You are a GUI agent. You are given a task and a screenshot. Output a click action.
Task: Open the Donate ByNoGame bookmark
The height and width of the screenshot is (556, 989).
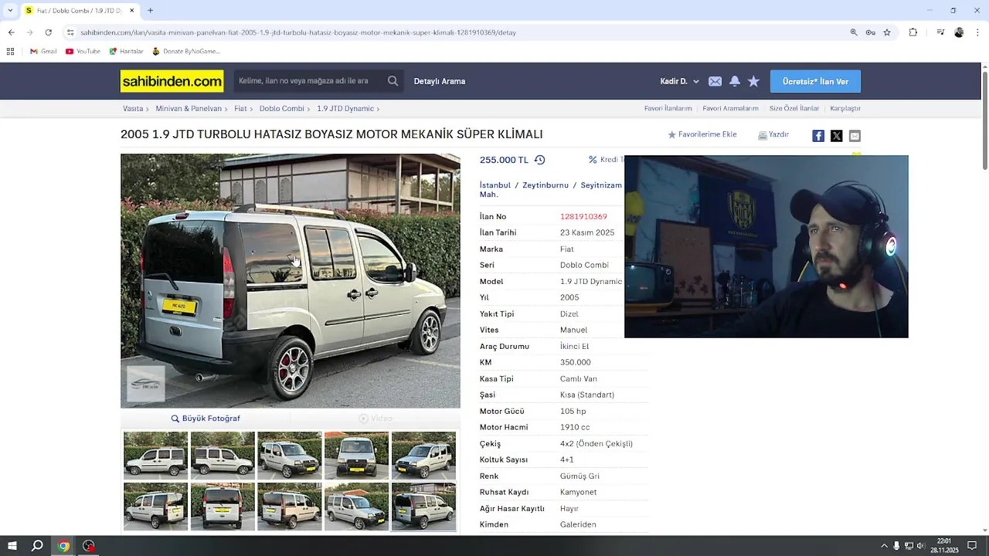point(185,51)
